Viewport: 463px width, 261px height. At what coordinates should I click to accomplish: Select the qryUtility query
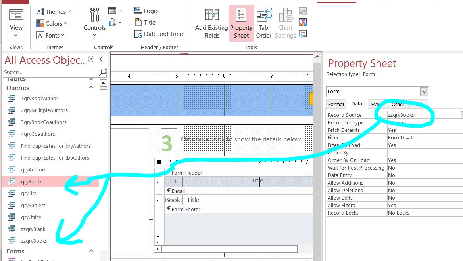click(x=31, y=217)
